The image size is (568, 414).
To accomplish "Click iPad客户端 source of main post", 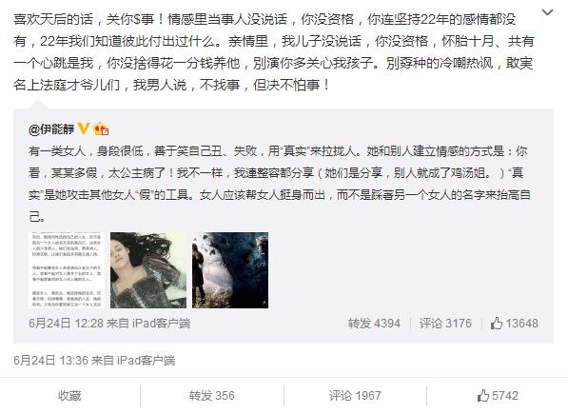I will (x=146, y=361).
